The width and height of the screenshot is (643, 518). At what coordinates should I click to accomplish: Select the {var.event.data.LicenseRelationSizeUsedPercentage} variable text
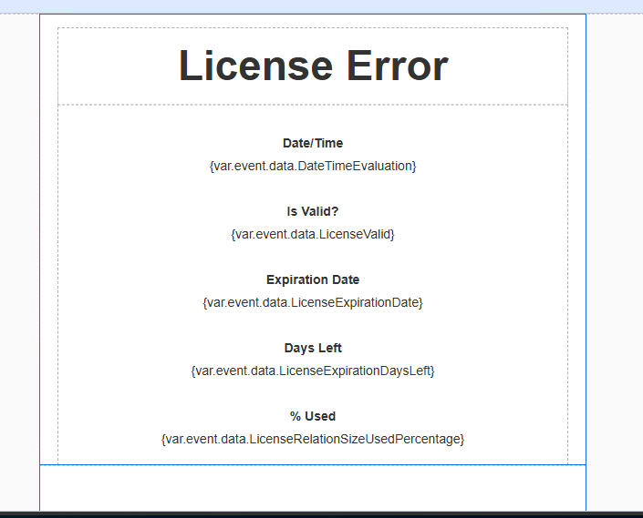tap(313, 440)
